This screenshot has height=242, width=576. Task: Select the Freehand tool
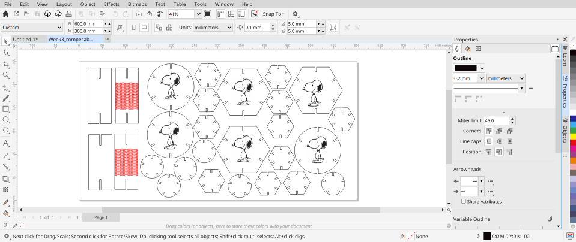click(5, 87)
